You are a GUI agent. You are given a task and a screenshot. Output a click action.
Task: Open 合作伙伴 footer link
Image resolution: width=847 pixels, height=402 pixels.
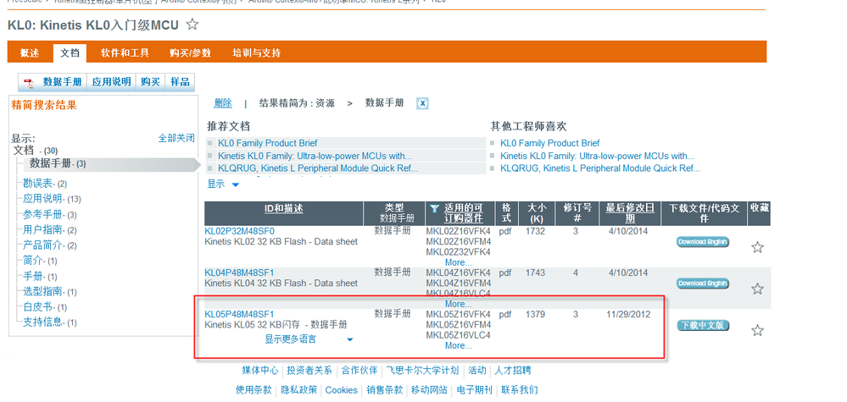coord(359,370)
